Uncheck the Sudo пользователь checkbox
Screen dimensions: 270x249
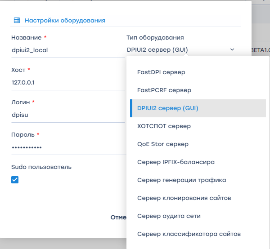click(15, 180)
